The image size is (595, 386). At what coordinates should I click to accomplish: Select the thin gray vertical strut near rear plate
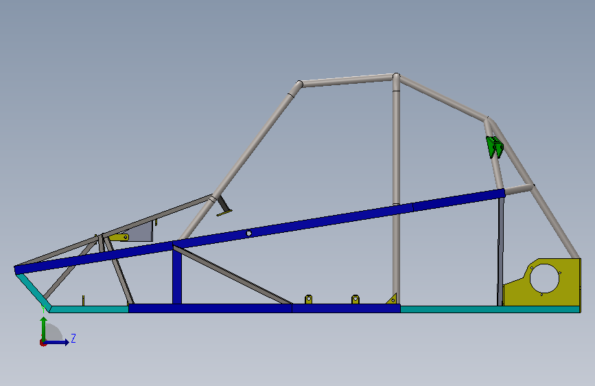500,251
